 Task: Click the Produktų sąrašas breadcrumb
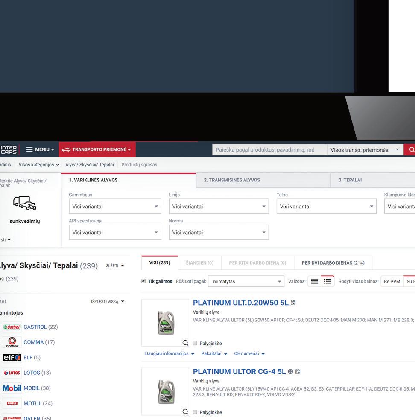pyautogui.click(x=139, y=165)
